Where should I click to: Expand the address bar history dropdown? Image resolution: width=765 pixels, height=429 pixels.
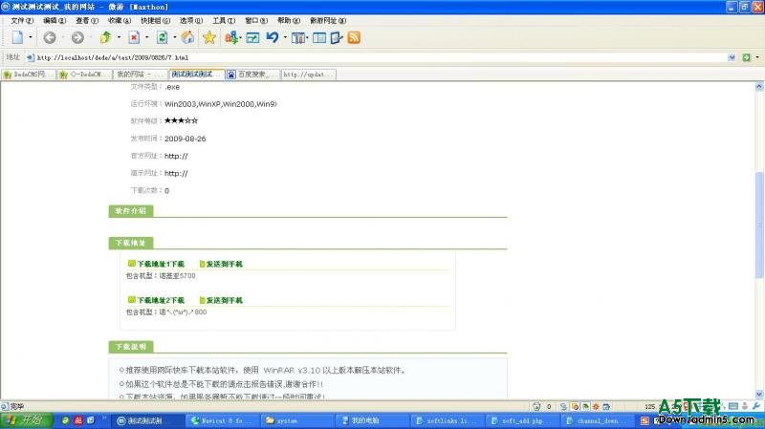732,57
